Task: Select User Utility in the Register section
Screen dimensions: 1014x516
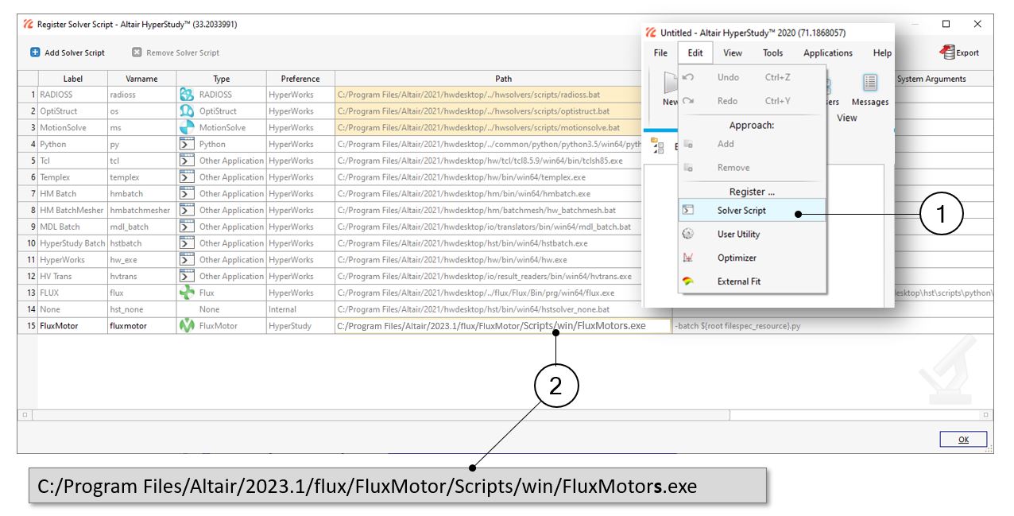Action: [738, 235]
